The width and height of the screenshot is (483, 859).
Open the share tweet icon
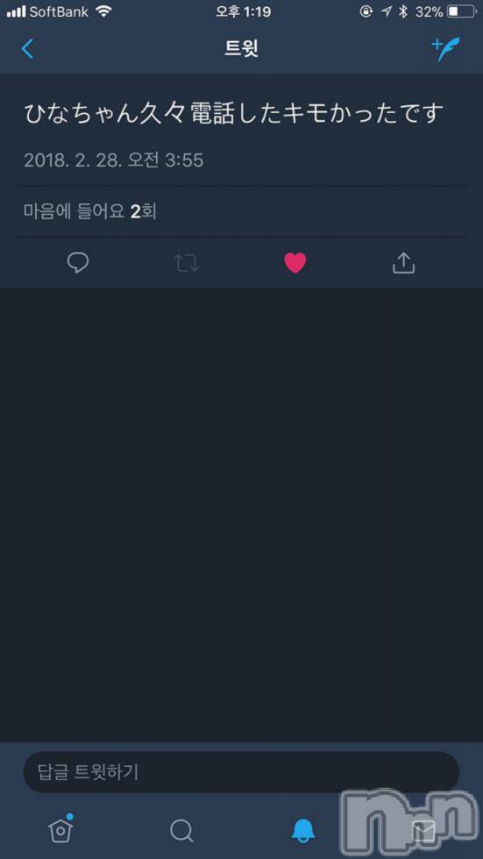coord(403,263)
